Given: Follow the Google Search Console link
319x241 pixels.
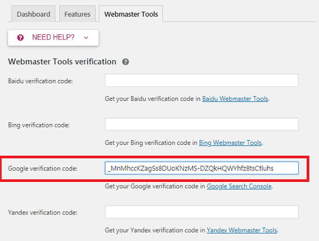Looking at the screenshot, I should coord(239,187).
